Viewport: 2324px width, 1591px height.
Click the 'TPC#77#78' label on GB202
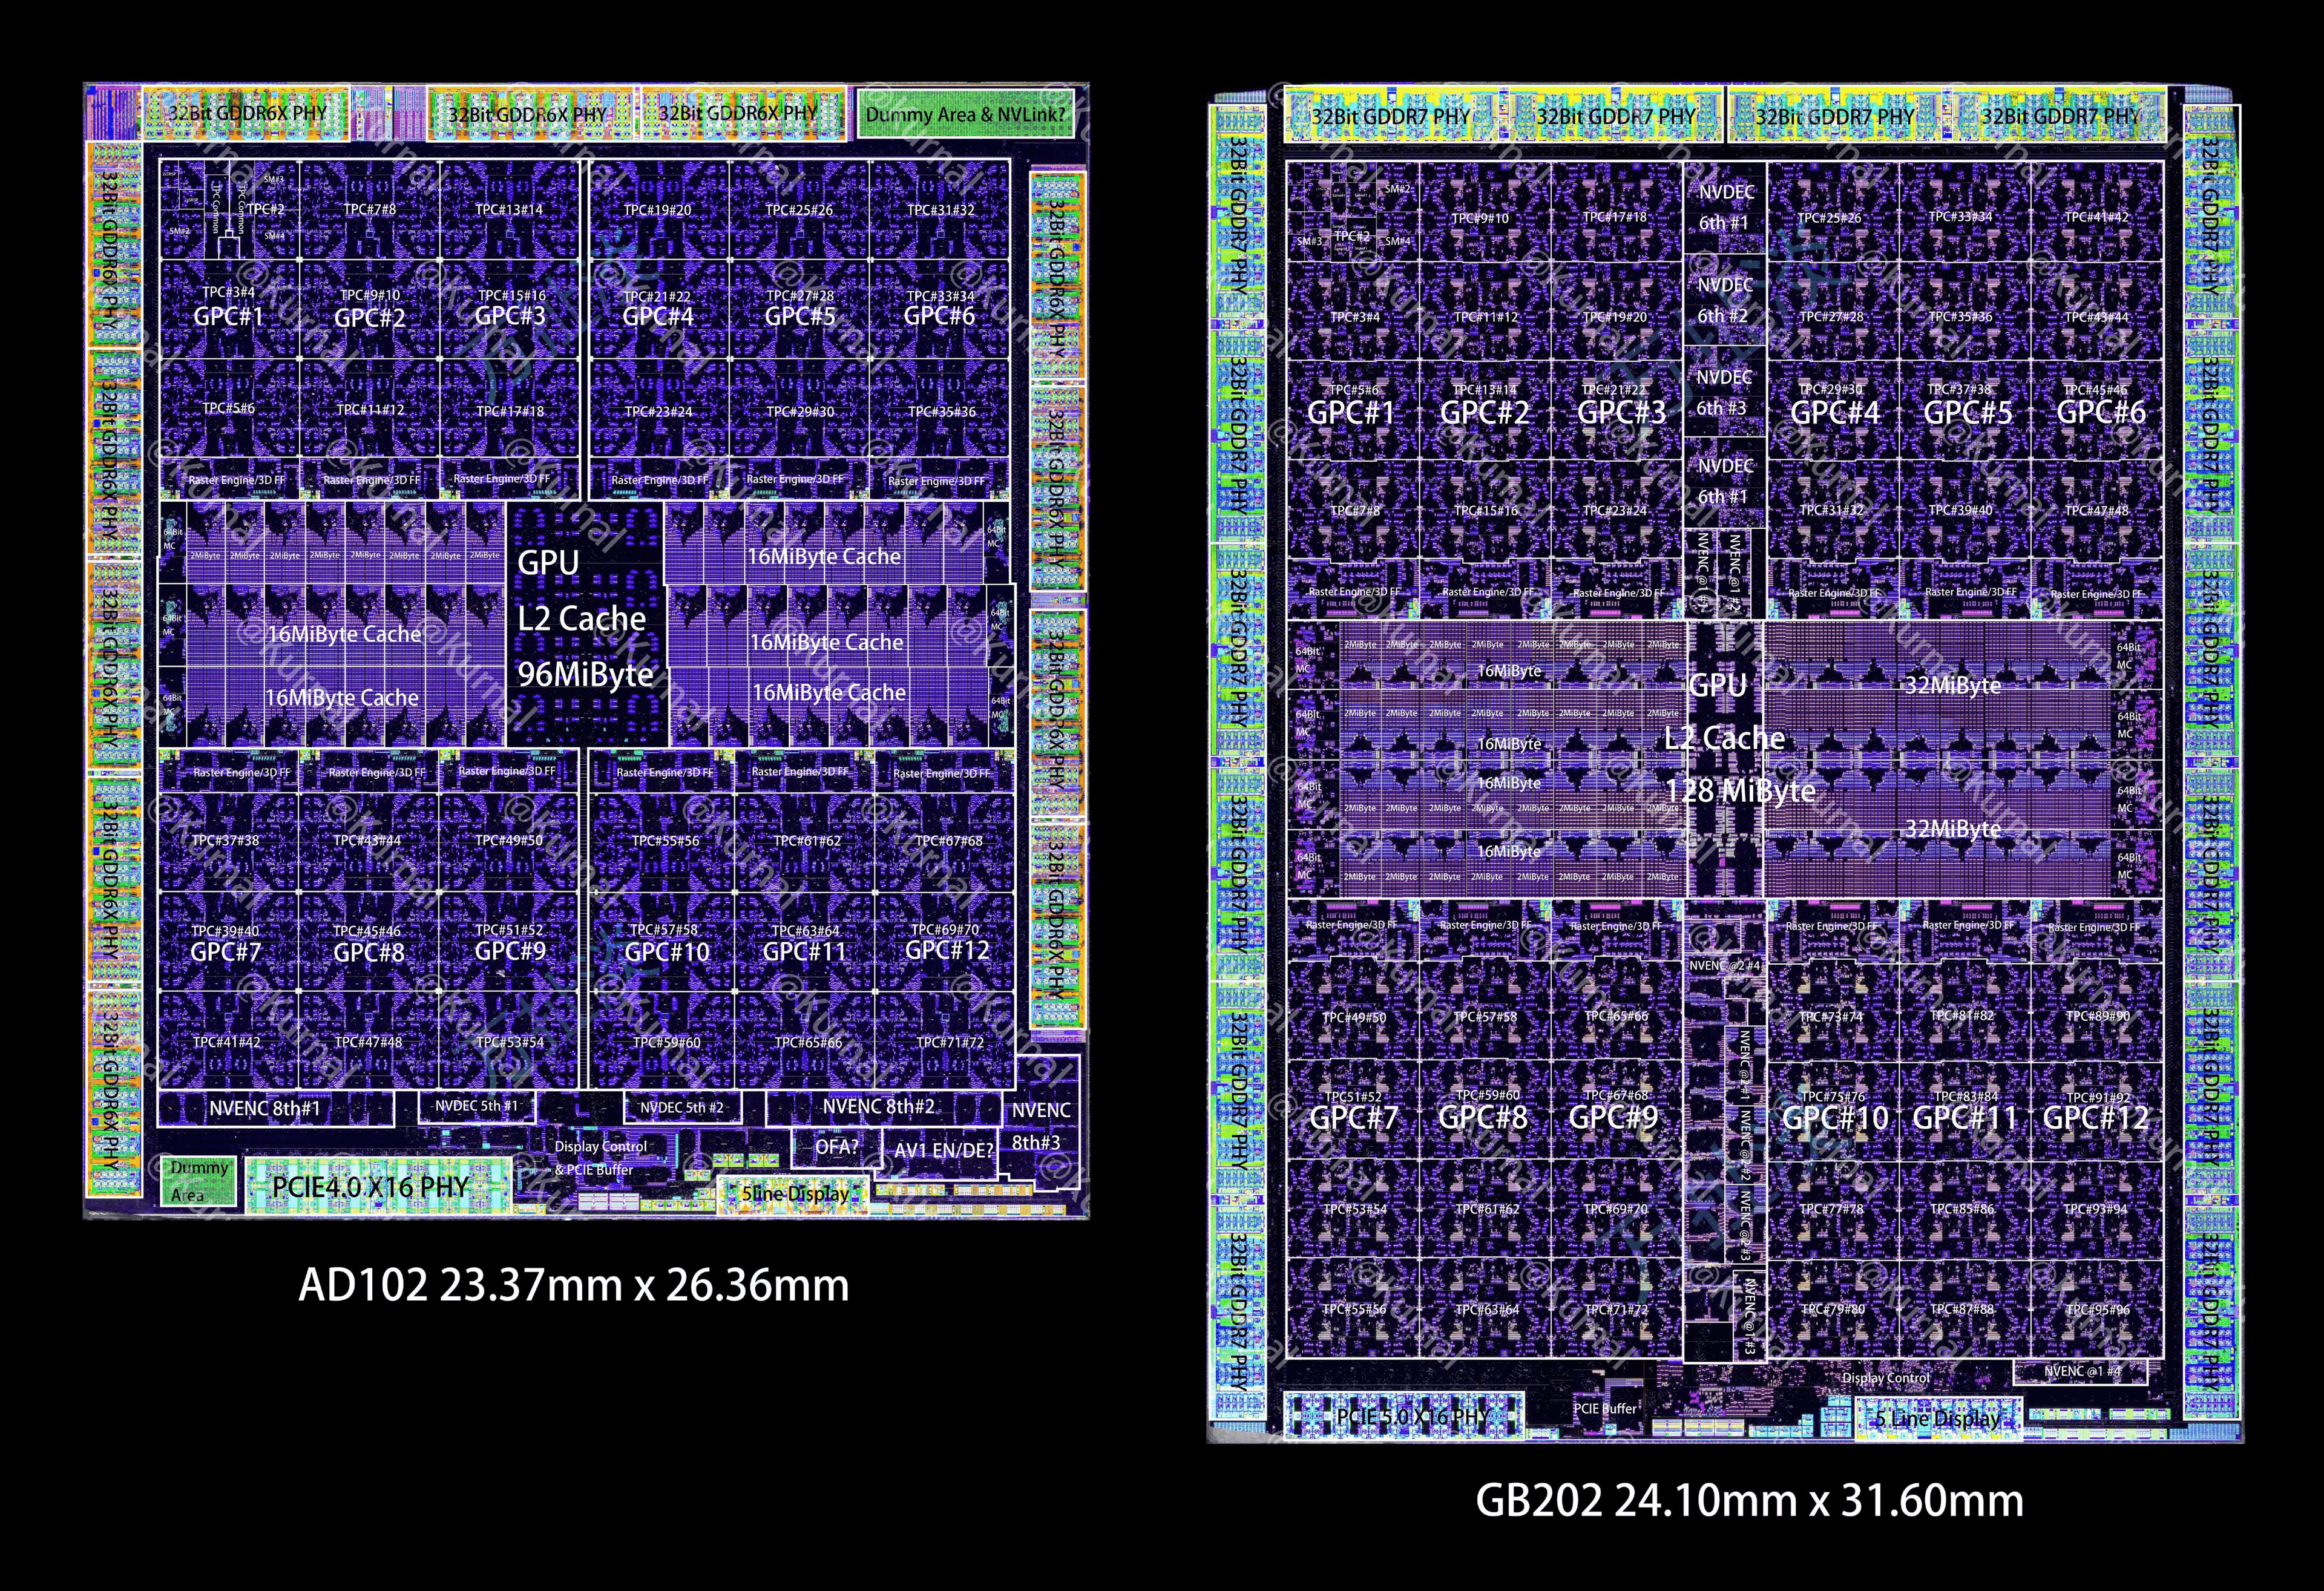[x=1831, y=1210]
